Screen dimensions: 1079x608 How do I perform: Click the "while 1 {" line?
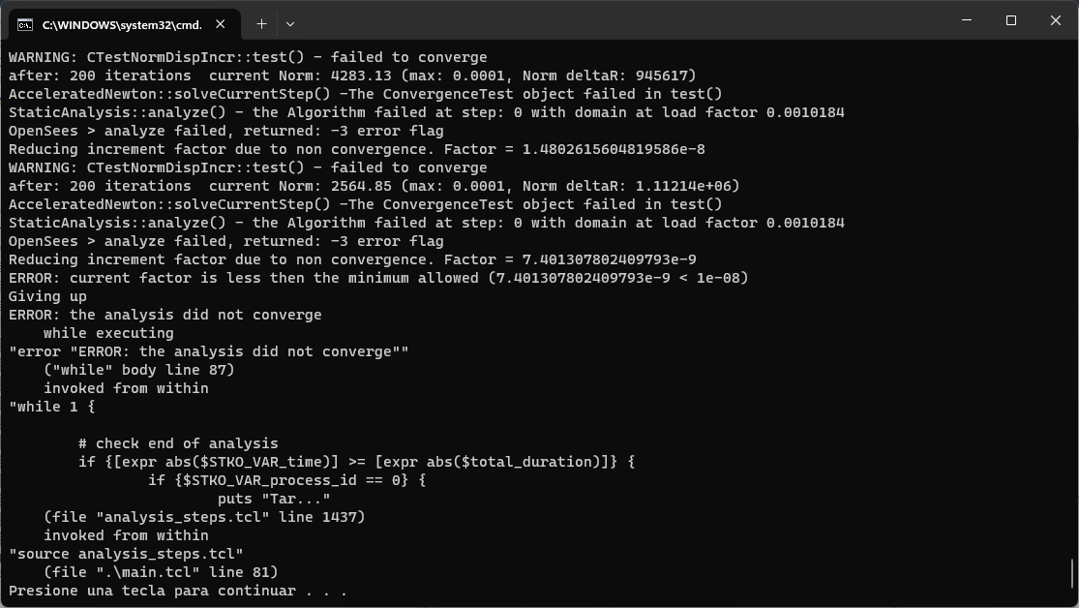pyautogui.click(x=51, y=407)
